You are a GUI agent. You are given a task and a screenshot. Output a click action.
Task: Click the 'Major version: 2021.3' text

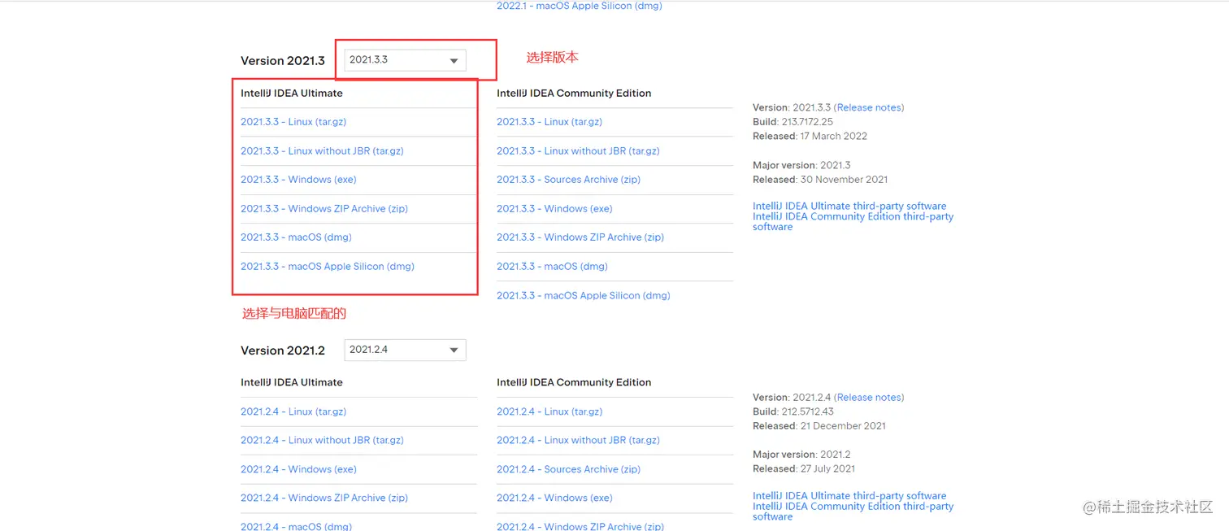[801, 165]
